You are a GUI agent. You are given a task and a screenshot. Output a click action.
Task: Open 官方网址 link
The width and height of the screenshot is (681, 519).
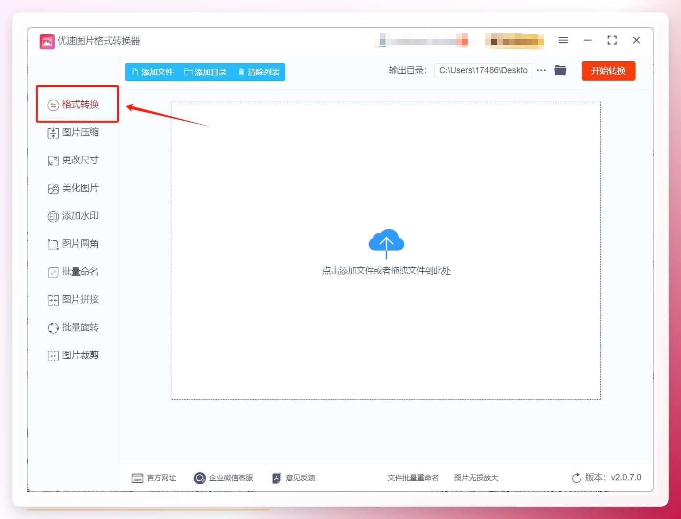pos(154,478)
